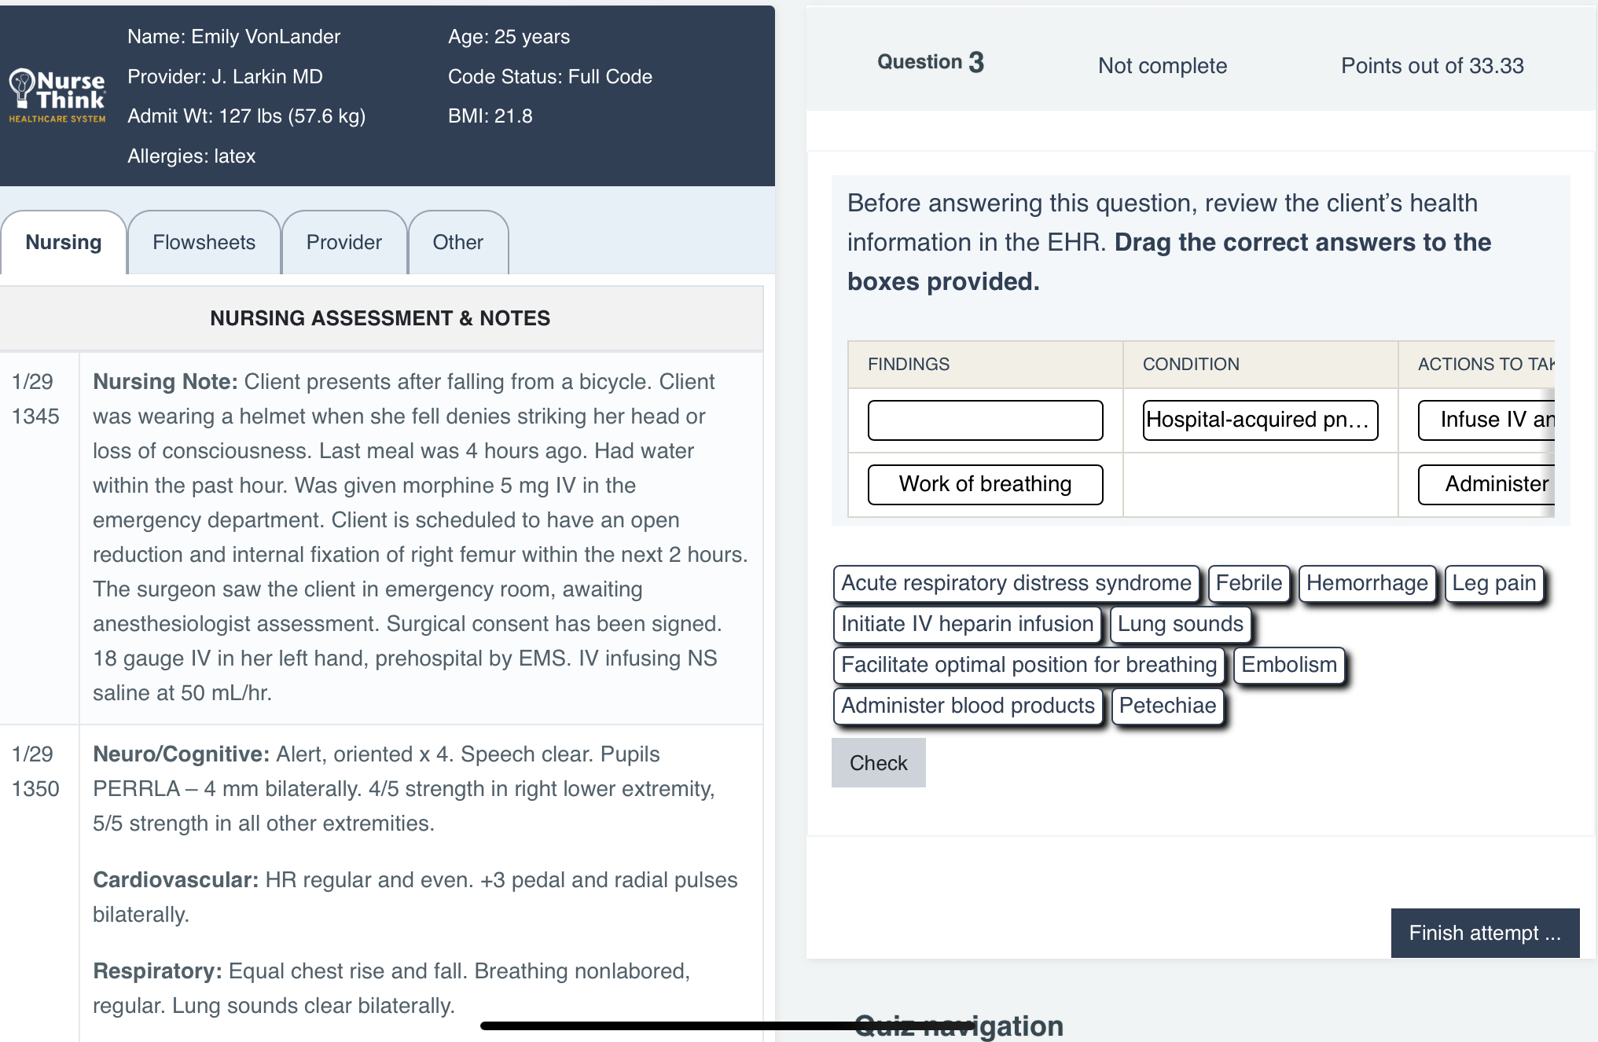Click the Finish attempt button
Viewport: 1598px width, 1042px height.
pos(1484,933)
